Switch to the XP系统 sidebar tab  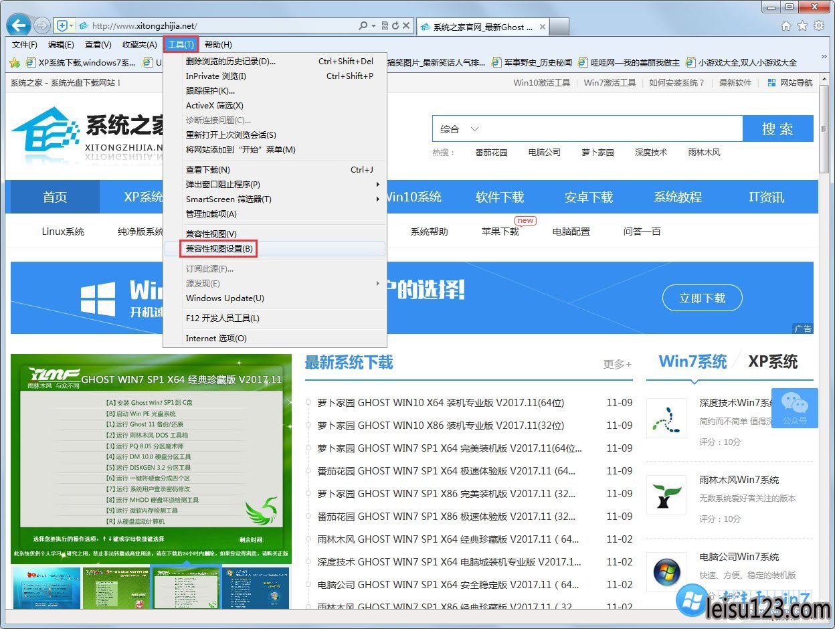[x=773, y=361]
